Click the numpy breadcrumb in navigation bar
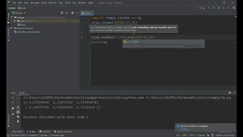Viewport: 243px width, 137px height. pyautogui.click(x=12, y=8)
